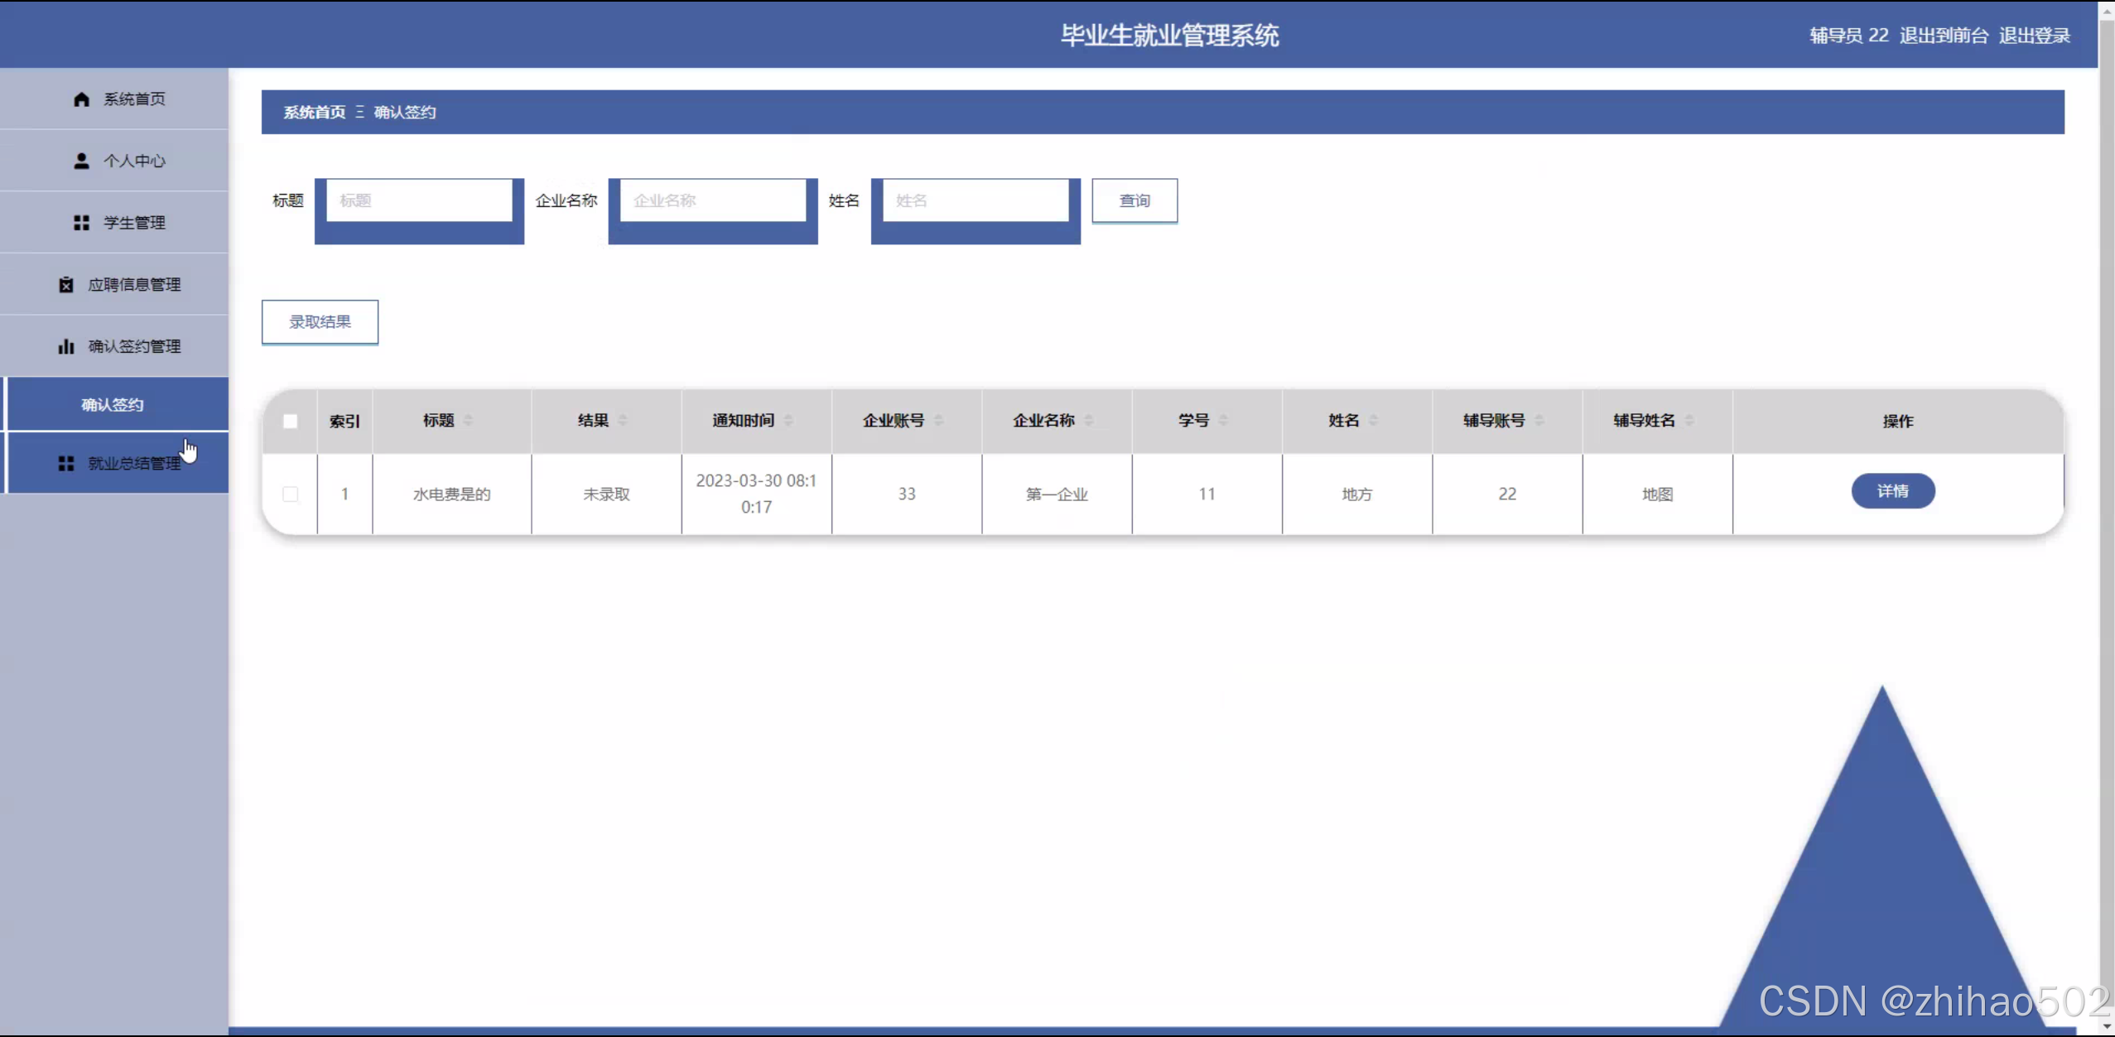Sort by 辅导账号 column arrows
Viewport: 2115px width, 1037px height.
click(x=1539, y=420)
